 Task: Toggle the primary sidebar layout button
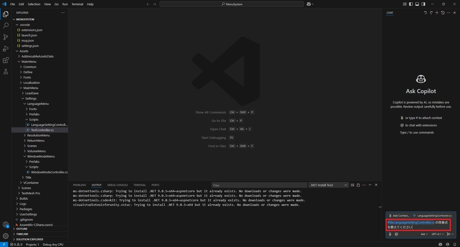coord(411,4)
